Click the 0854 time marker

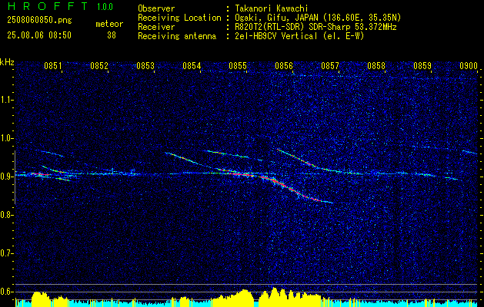(x=192, y=66)
